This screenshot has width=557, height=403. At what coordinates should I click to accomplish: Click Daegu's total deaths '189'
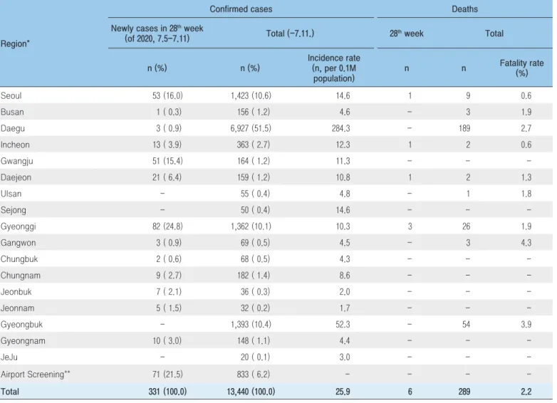(x=464, y=128)
